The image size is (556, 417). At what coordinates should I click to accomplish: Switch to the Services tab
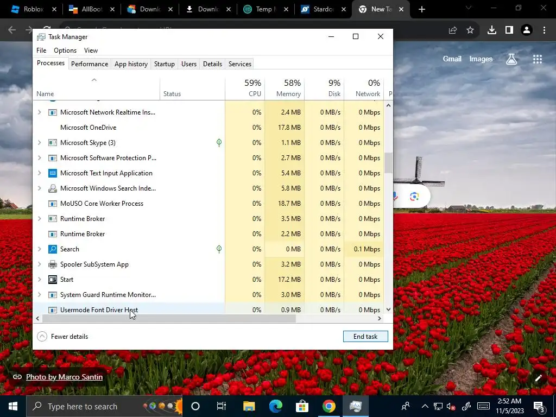coord(239,64)
